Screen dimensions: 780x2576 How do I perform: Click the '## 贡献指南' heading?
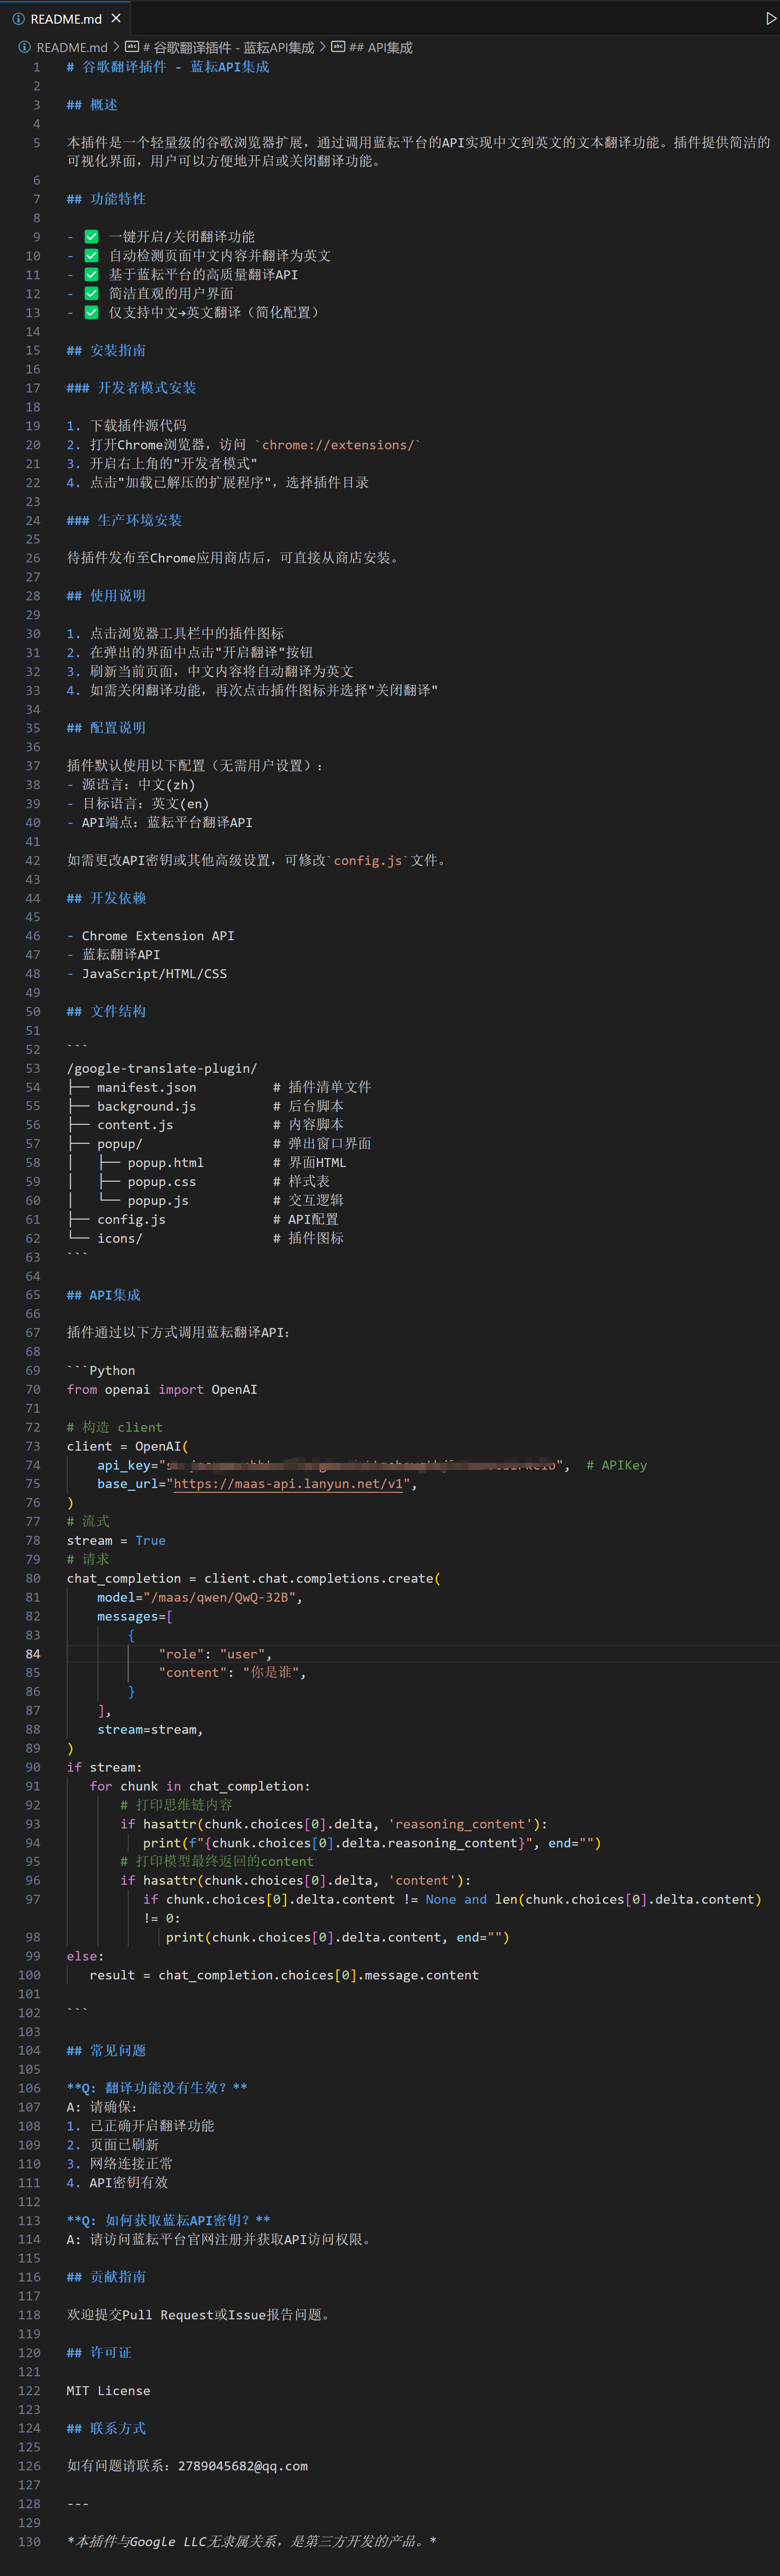click(x=106, y=2277)
